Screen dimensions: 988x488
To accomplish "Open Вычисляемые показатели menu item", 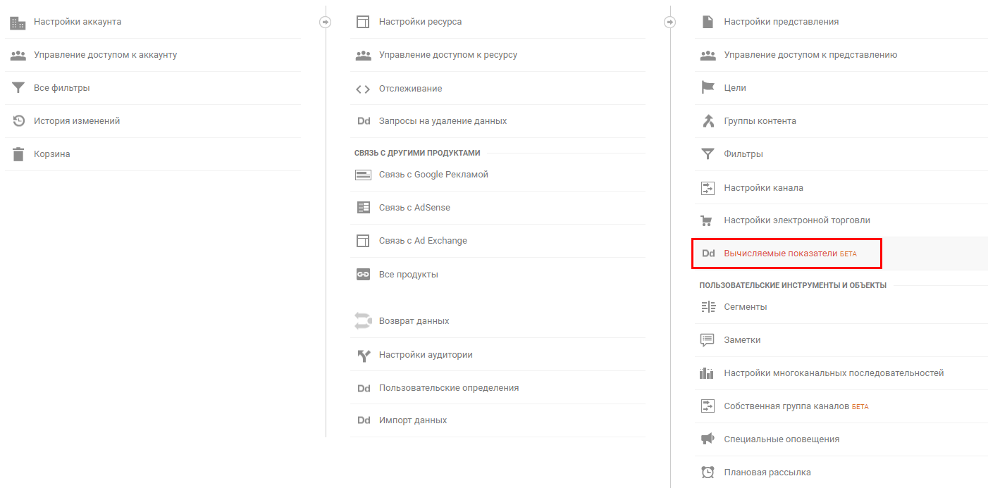I will [x=781, y=254].
